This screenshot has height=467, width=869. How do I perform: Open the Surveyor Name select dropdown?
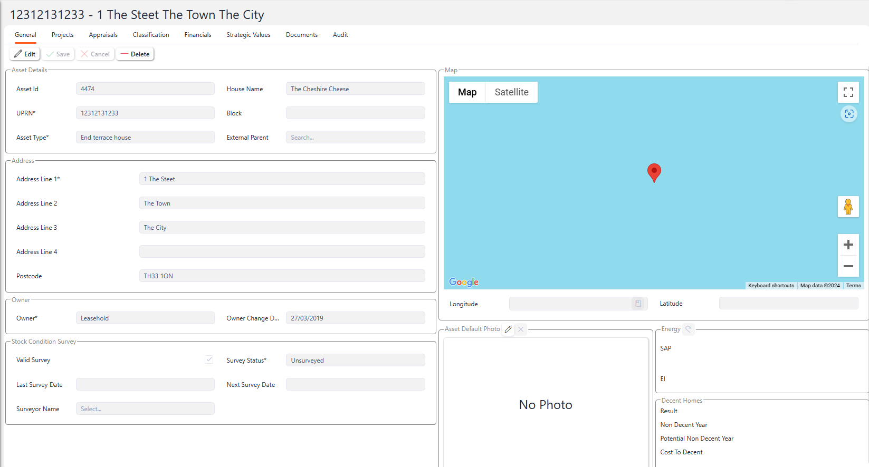[145, 409]
